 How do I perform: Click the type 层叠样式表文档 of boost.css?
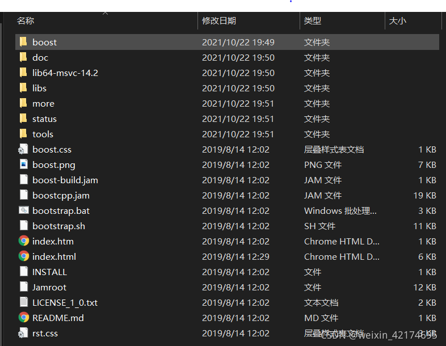pos(334,150)
